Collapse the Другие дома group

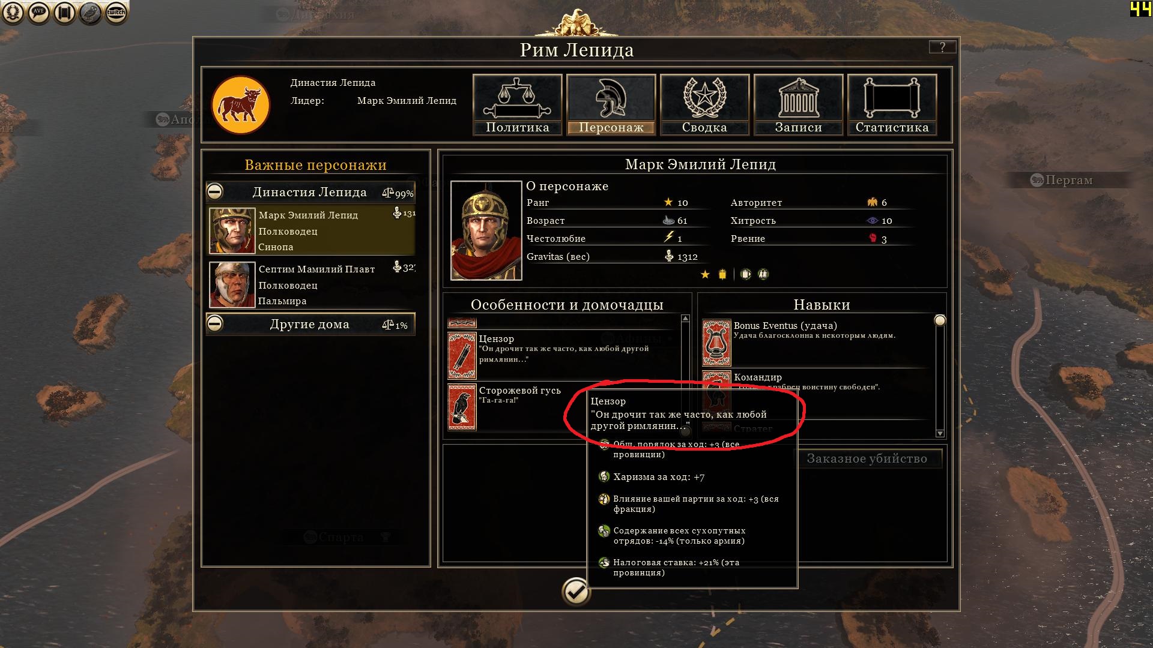pyautogui.click(x=215, y=323)
